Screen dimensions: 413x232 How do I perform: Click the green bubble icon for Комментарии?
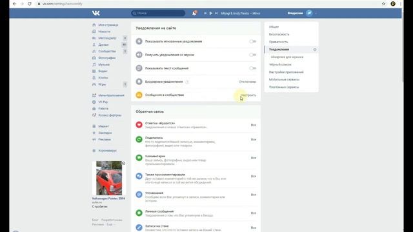click(139, 158)
